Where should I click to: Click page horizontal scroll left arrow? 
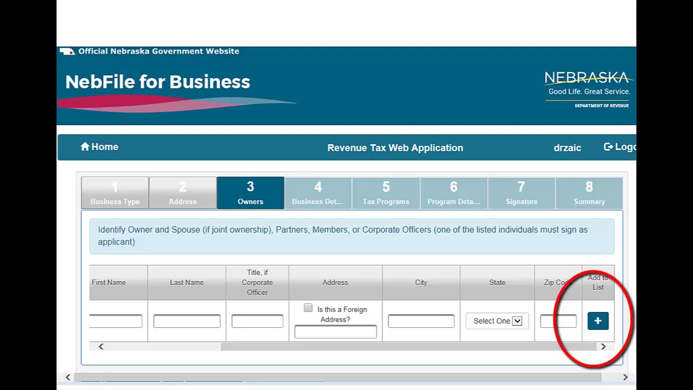[x=68, y=377]
